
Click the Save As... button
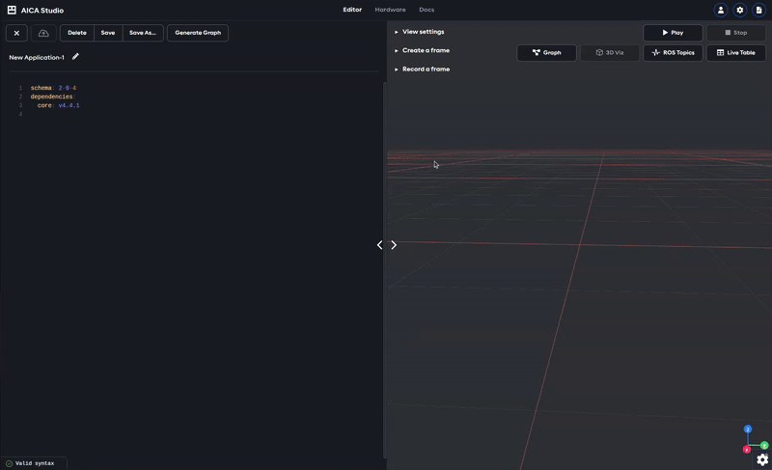[x=143, y=33]
